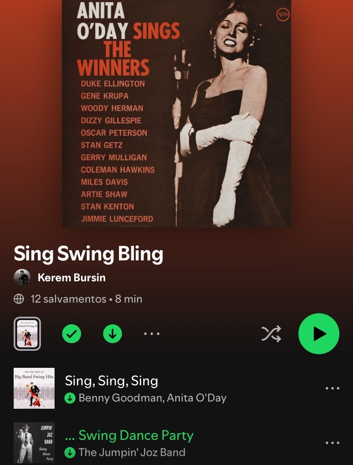Toggle the playlist download arrow

[113, 334]
